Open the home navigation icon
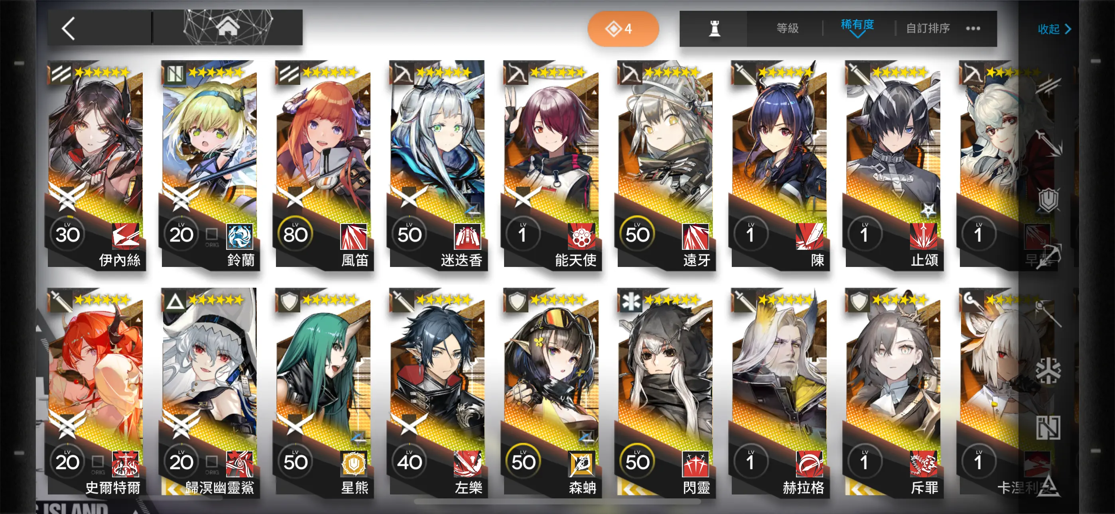 pos(228,27)
